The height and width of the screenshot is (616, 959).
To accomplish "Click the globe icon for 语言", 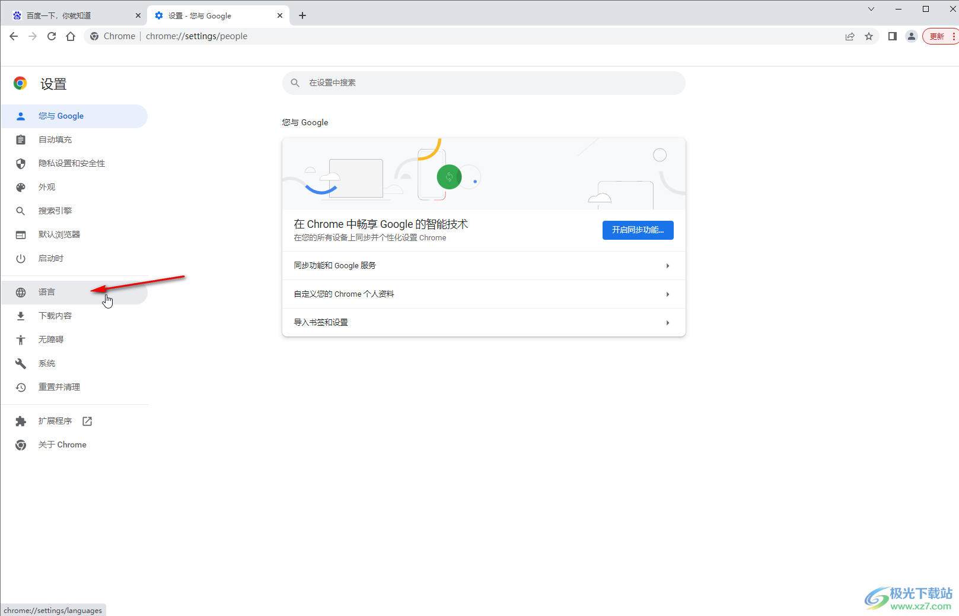I will tap(21, 293).
